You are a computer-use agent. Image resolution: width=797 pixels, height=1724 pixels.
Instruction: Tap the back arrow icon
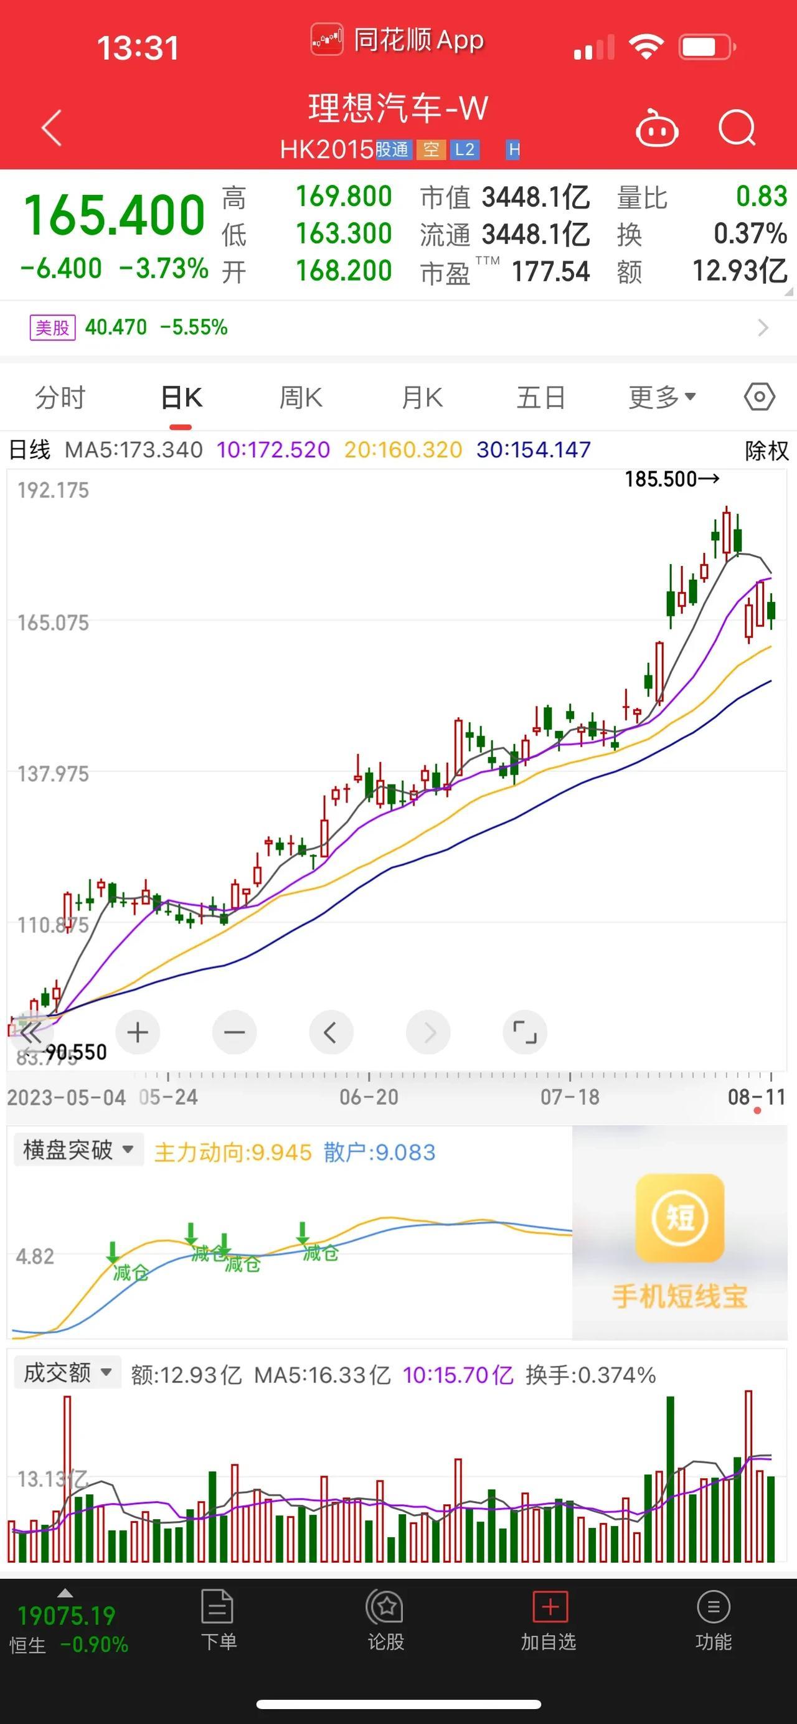coord(52,127)
